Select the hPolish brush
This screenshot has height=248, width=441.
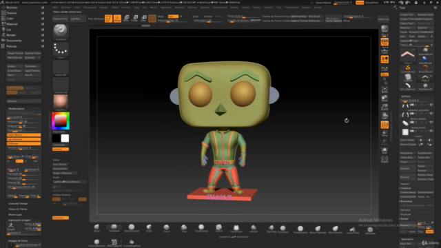[254, 228]
